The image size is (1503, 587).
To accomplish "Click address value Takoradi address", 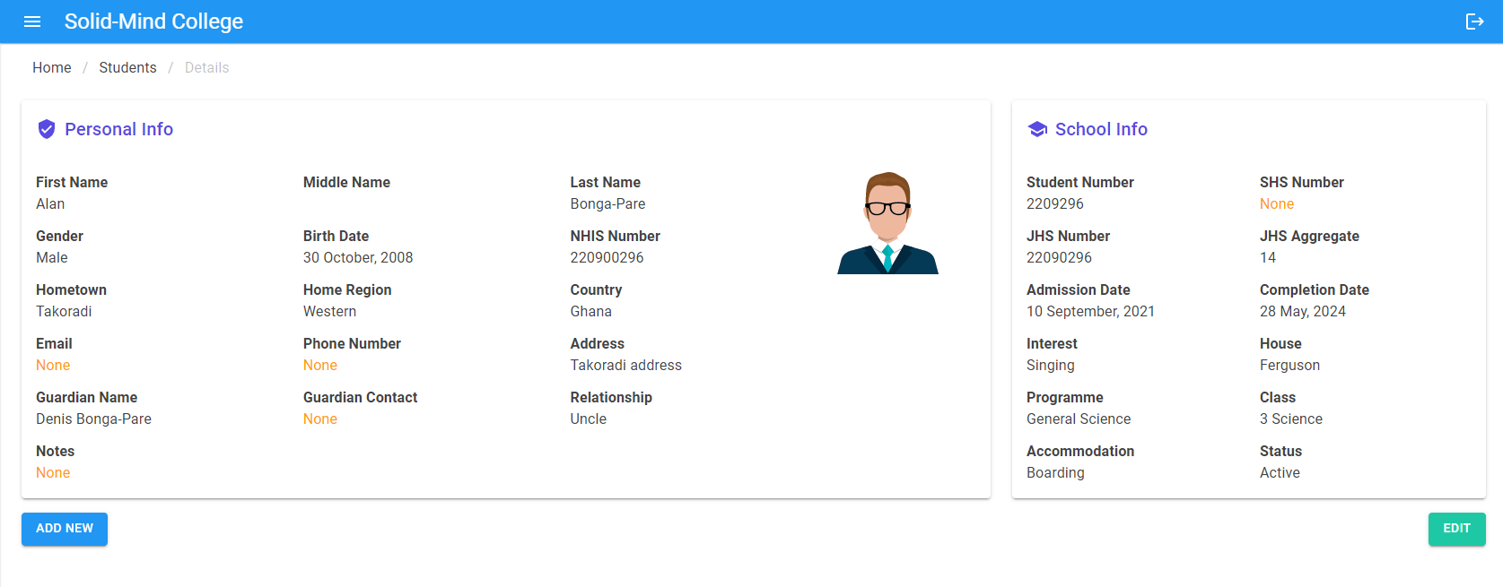I will (x=625, y=366).
